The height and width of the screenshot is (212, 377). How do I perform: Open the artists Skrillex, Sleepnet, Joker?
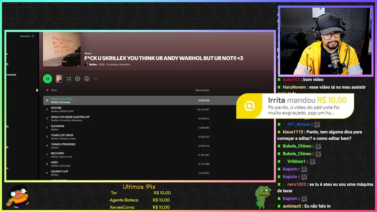point(63,139)
